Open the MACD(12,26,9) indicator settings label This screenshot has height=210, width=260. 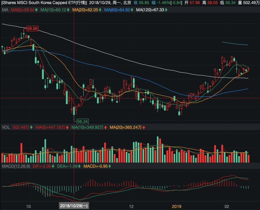tap(16, 166)
